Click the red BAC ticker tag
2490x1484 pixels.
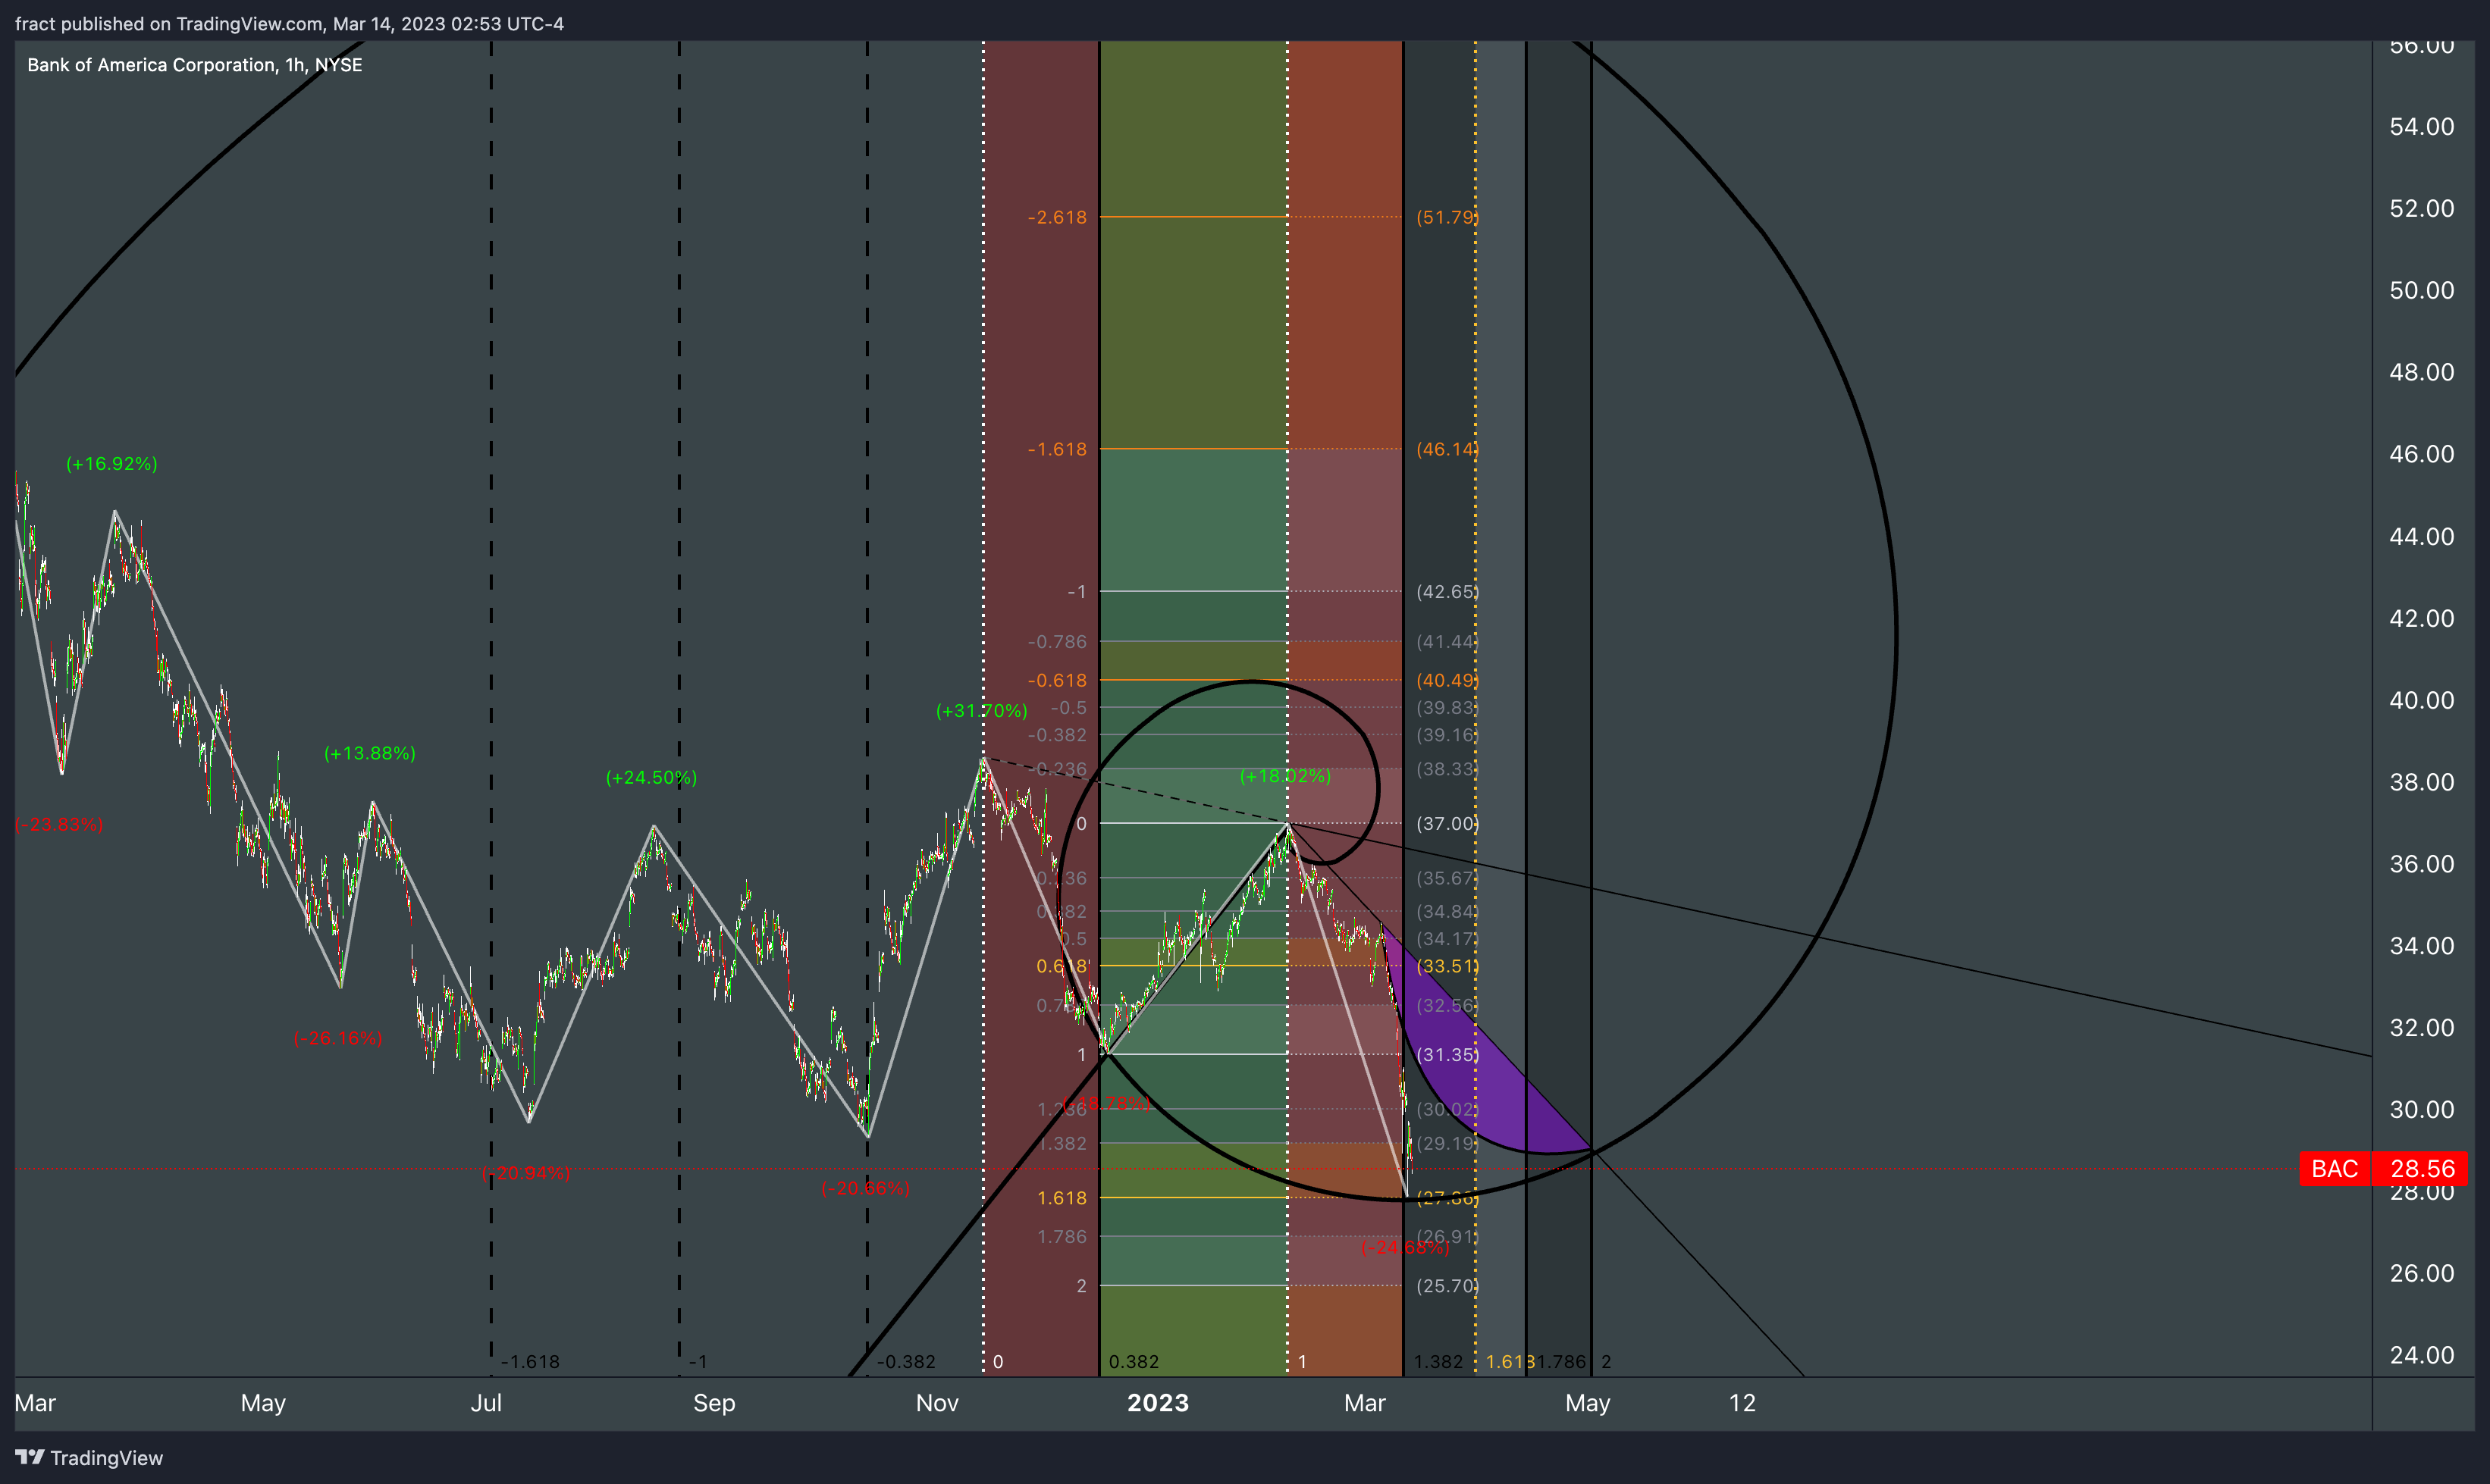[2335, 1168]
